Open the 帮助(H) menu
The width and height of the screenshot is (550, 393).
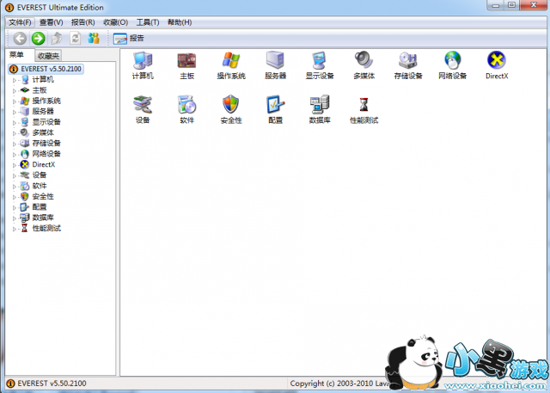(x=180, y=22)
